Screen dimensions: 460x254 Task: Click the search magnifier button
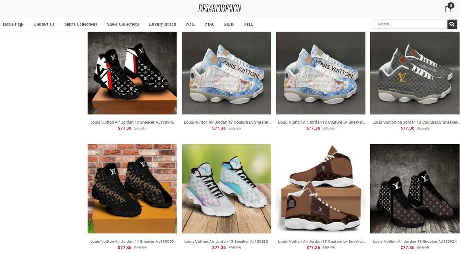tap(452, 24)
